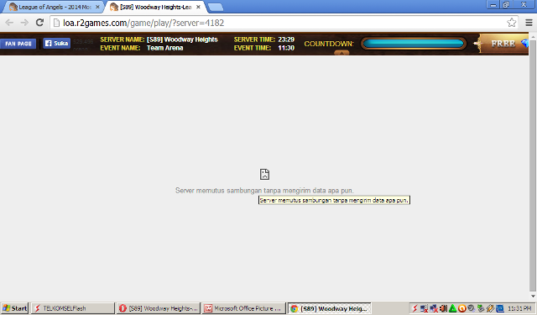The height and width of the screenshot is (315, 537).
Task: Click the green triangle tray icon
Action: (452, 308)
